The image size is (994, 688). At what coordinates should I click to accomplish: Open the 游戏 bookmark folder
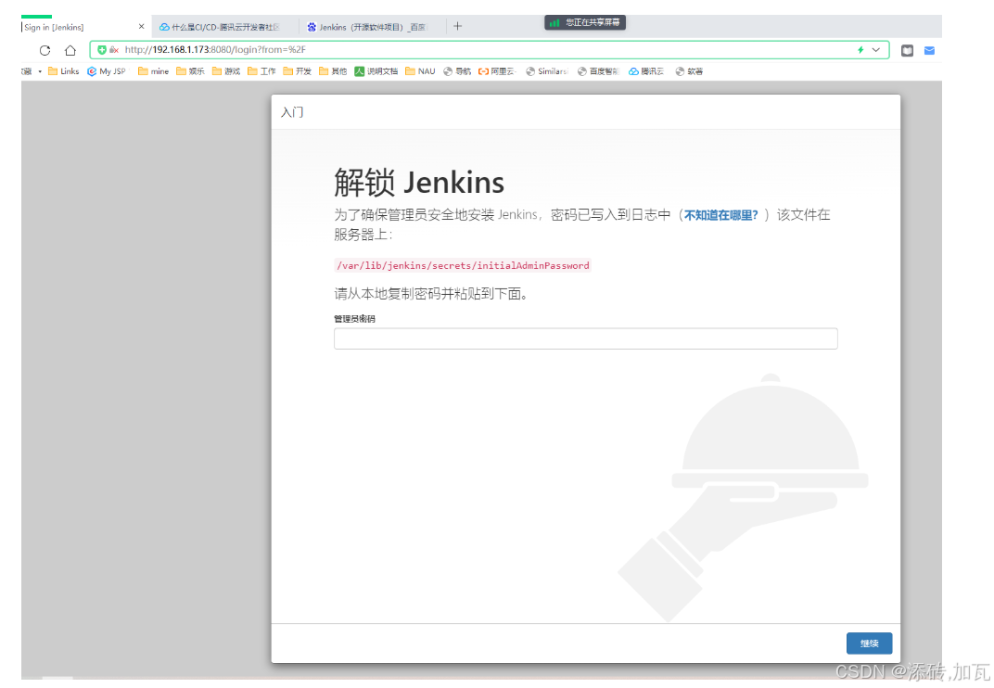pyautogui.click(x=225, y=71)
